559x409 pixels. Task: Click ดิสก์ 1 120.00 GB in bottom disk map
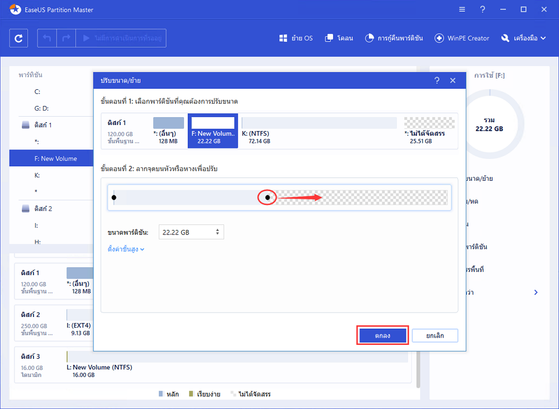click(x=37, y=281)
